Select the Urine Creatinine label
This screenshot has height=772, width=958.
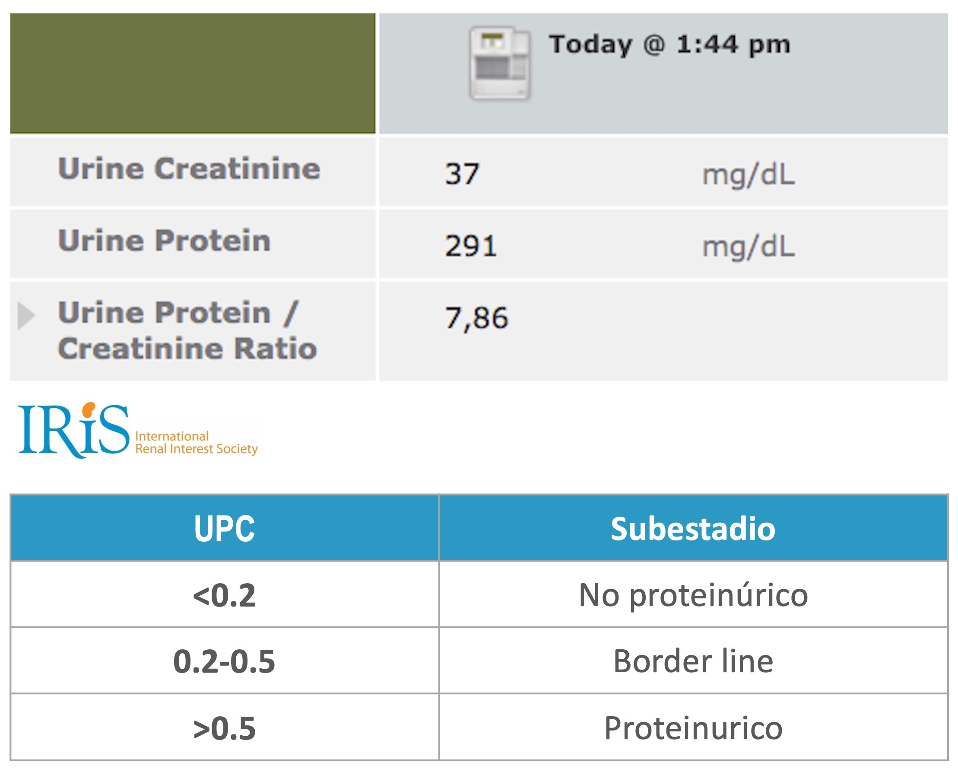click(189, 169)
